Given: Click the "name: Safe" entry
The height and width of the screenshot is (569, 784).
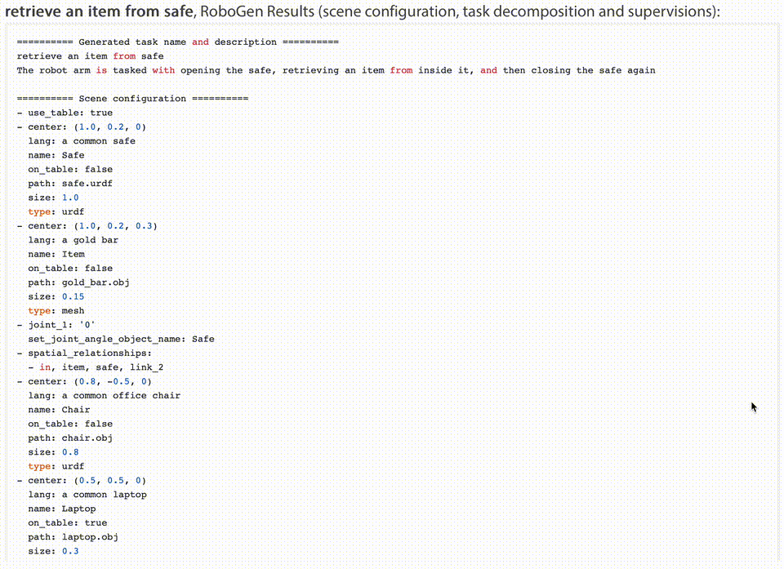Looking at the screenshot, I should (x=56, y=155).
